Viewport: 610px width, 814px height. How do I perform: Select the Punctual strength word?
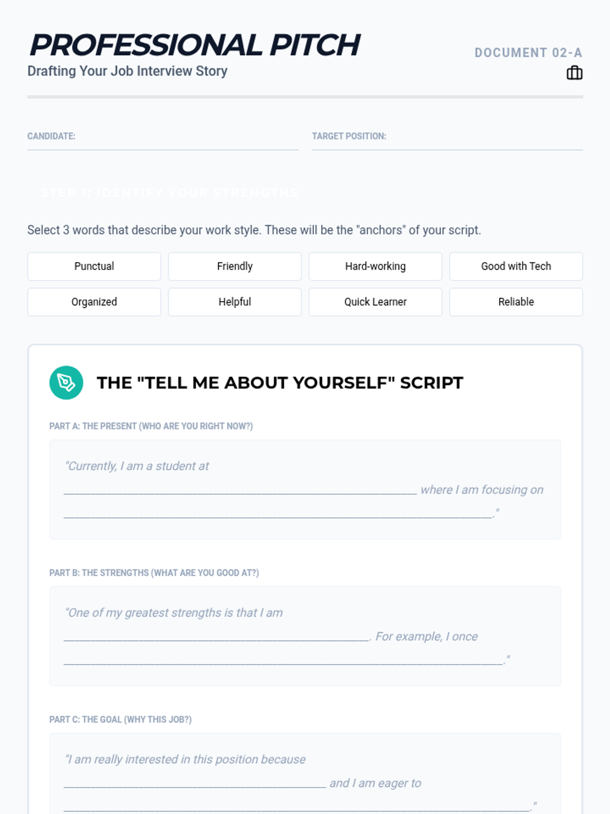94,266
